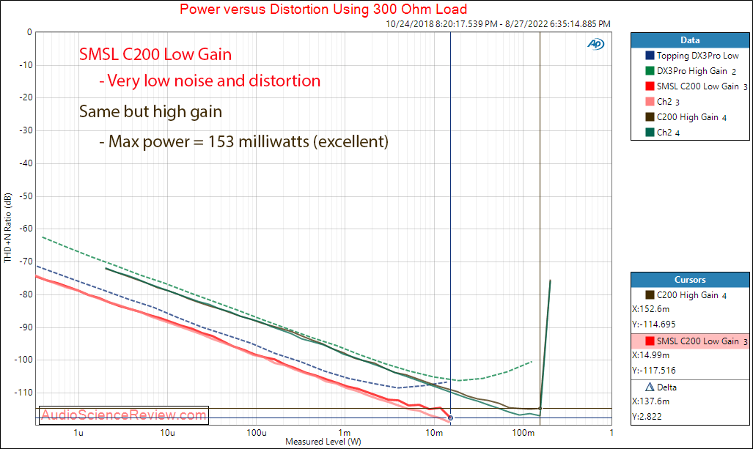
Task: Click the '1m' horizontal axis tick
Action: click(345, 433)
